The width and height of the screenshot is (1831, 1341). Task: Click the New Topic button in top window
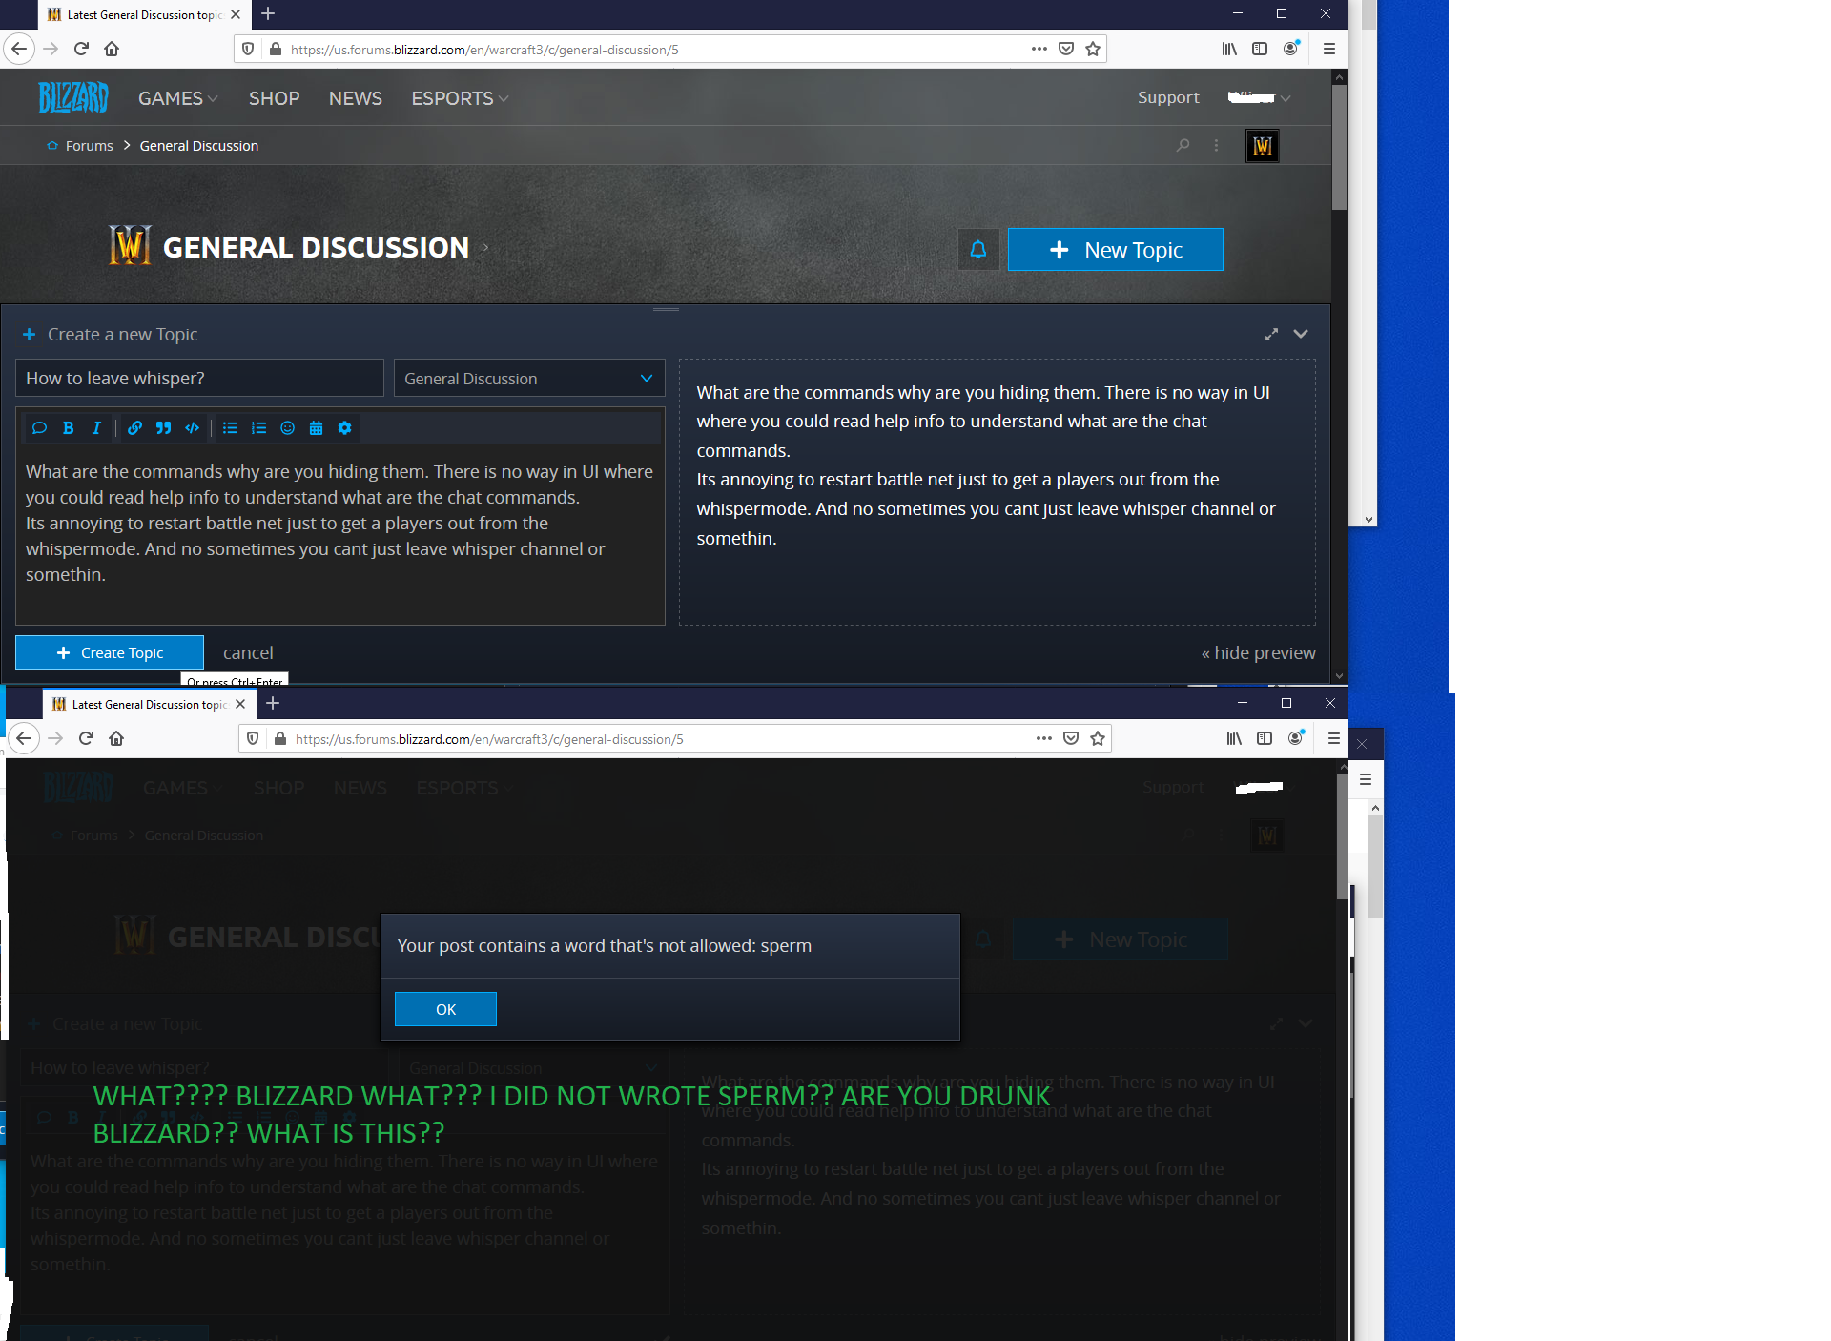[1115, 250]
